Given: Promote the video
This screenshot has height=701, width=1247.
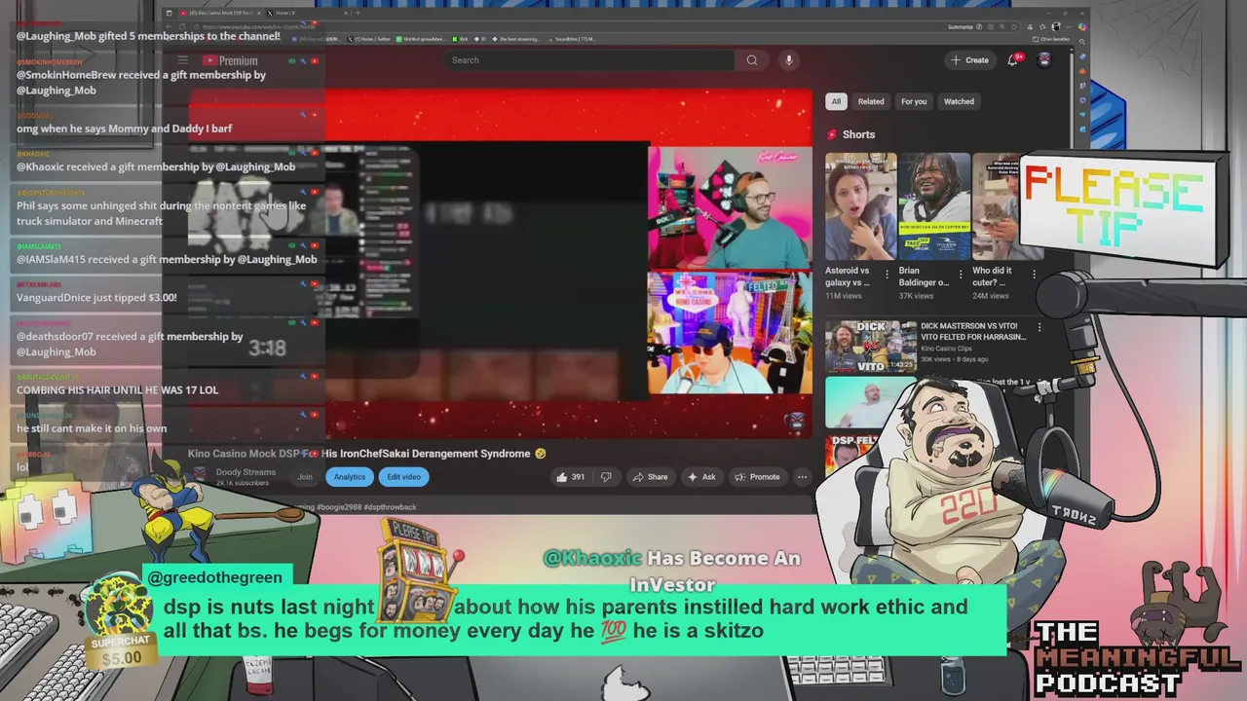Looking at the screenshot, I should pos(758,477).
